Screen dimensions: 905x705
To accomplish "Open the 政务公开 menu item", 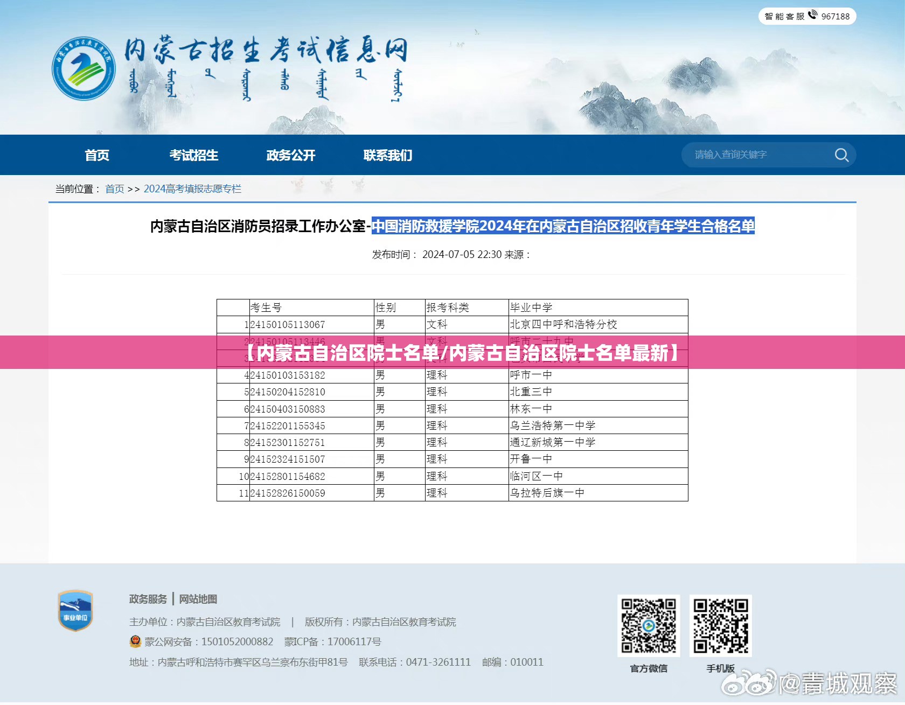I will 291,155.
